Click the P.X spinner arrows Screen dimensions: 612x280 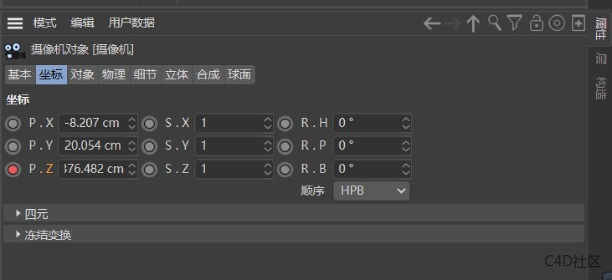tap(132, 123)
